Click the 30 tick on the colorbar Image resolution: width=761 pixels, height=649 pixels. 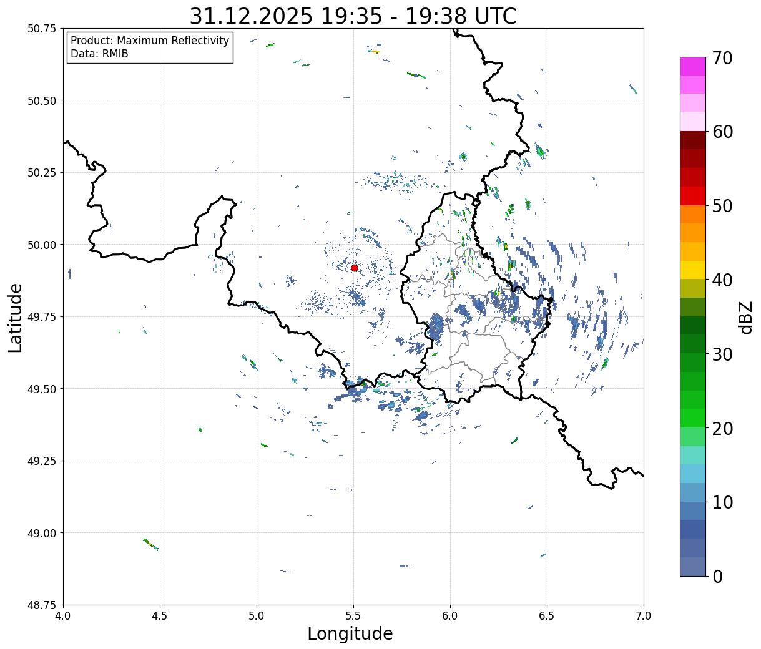[722, 354]
